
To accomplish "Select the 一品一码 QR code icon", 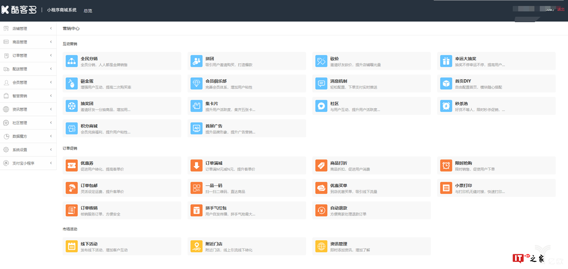I will [x=196, y=188].
